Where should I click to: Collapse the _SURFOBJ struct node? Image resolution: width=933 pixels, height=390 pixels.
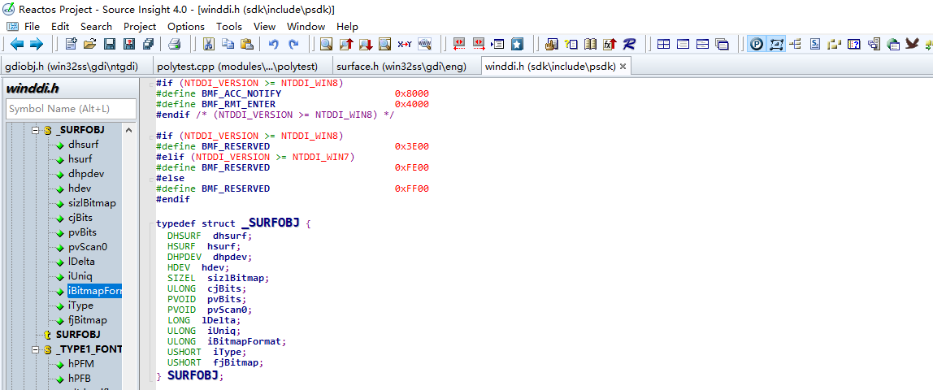[x=35, y=130]
